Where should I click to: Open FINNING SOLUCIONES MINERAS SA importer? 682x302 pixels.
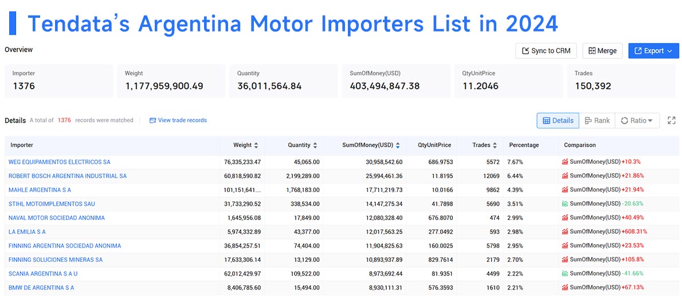coord(56,260)
